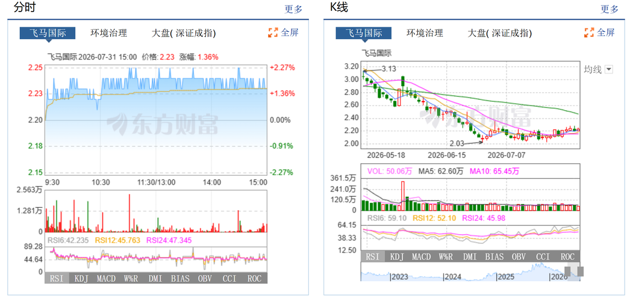Open 更多 link beside K线 heading
The width and height of the screenshot is (633, 301).
(610, 9)
